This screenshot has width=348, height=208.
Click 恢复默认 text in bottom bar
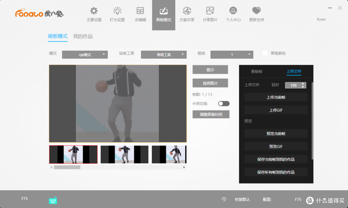pyautogui.click(x=242, y=199)
